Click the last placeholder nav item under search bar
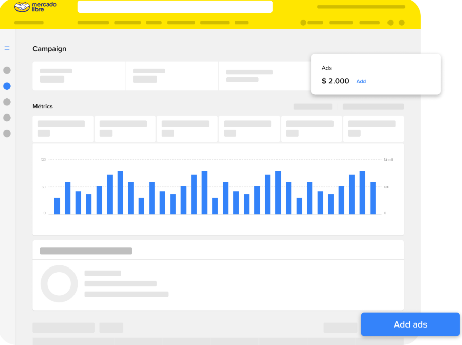This screenshot has height=345, width=462. (242, 23)
